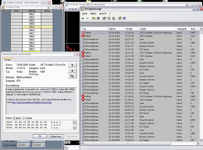This screenshot has width=203, height=150.
Task: Open the first Stop strategy Custom dropdown
Action: (28, 145)
